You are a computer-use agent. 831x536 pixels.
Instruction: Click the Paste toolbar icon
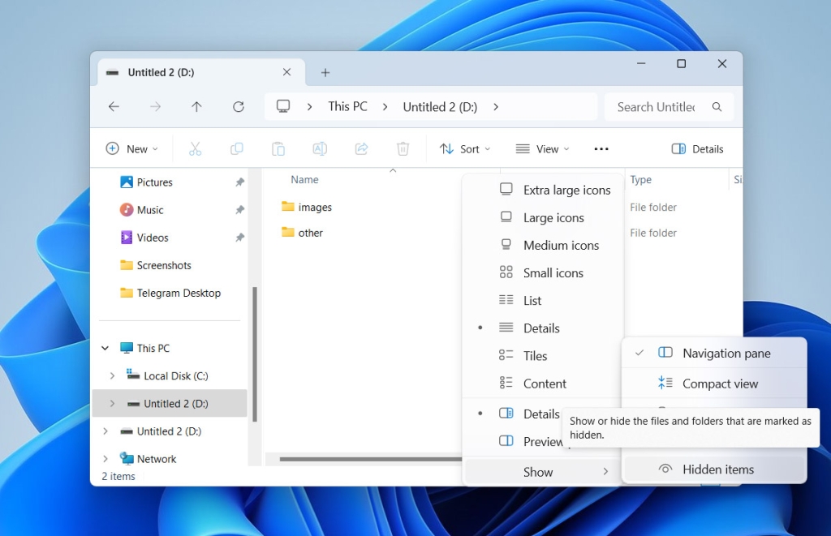278,148
